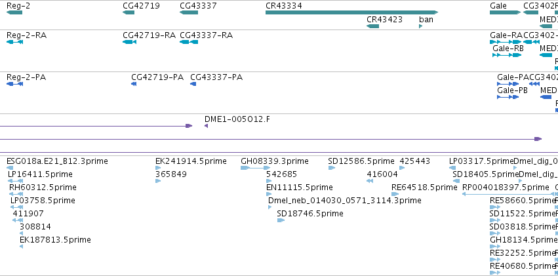This screenshot has width=558, height=276.
Task: Select the CG43337-PA protein feature
Action: pos(193,84)
